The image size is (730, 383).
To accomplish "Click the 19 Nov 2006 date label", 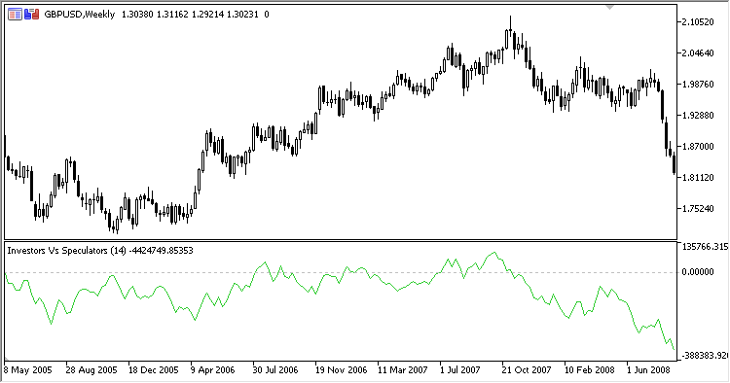I will (341, 370).
